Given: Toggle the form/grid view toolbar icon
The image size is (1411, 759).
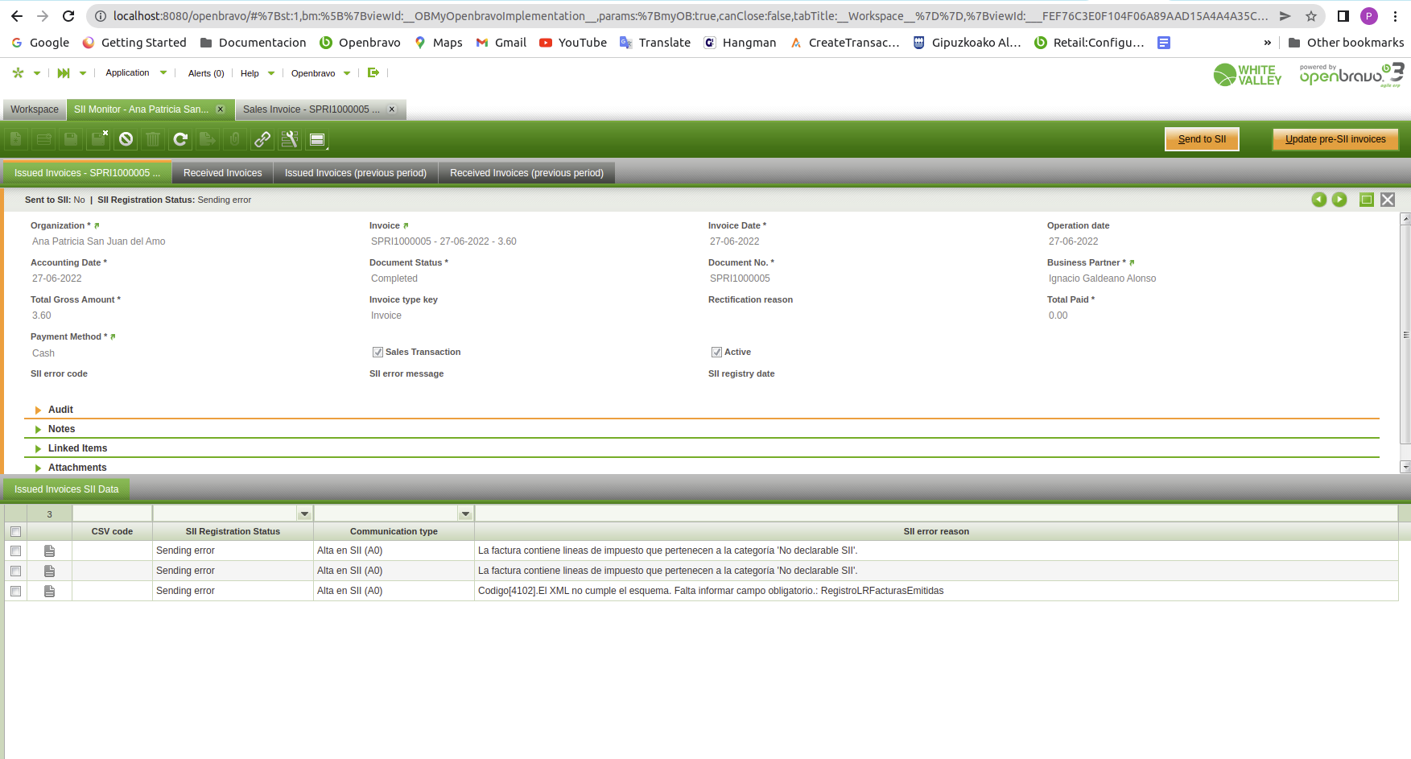Looking at the screenshot, I should pos(317,139).
